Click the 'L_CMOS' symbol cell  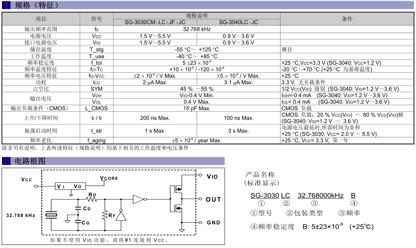click(97, 108)
